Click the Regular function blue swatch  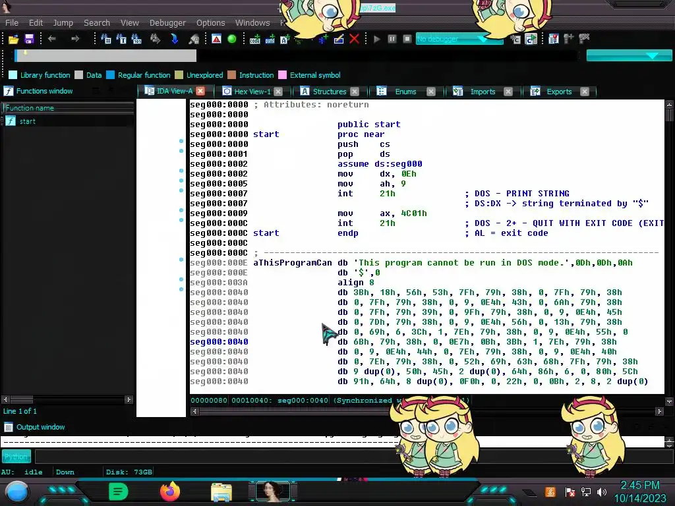pyautogui.click(x=110, y=75)
